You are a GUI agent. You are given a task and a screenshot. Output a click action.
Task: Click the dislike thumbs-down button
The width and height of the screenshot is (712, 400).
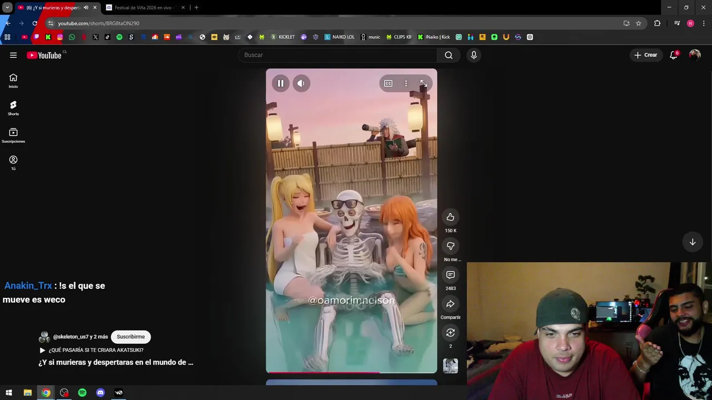point(451,246)
